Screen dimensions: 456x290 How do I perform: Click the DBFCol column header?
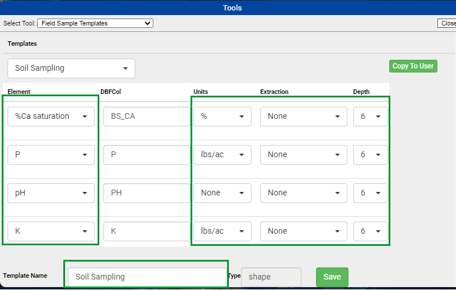tap(110, 92)
